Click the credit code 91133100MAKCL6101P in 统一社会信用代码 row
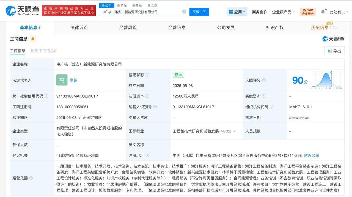The width and height of the screenshot is (352, 197). (77, 96)
